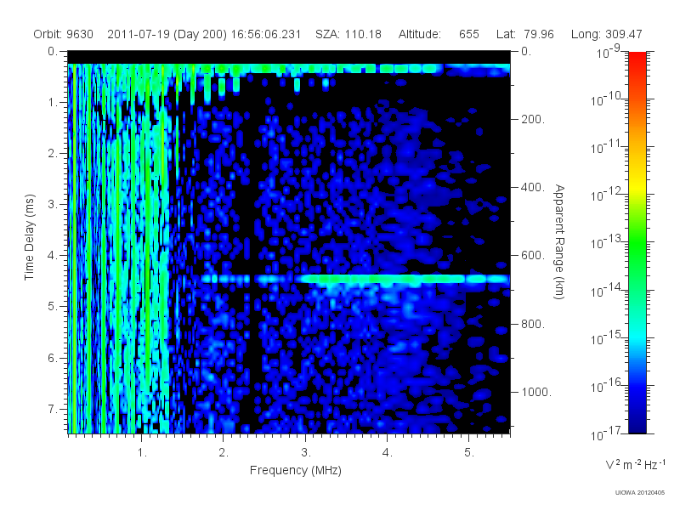Click the 'Frequency (MHz)' axis label

pos(295,471)
